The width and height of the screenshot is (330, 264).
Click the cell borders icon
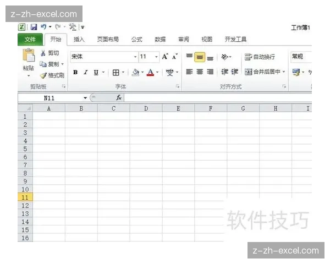[116, 73]
